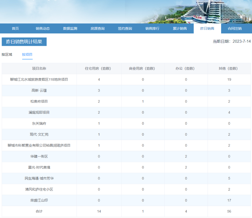Open the 首页 navigation tab

click(x=15, y=28)
